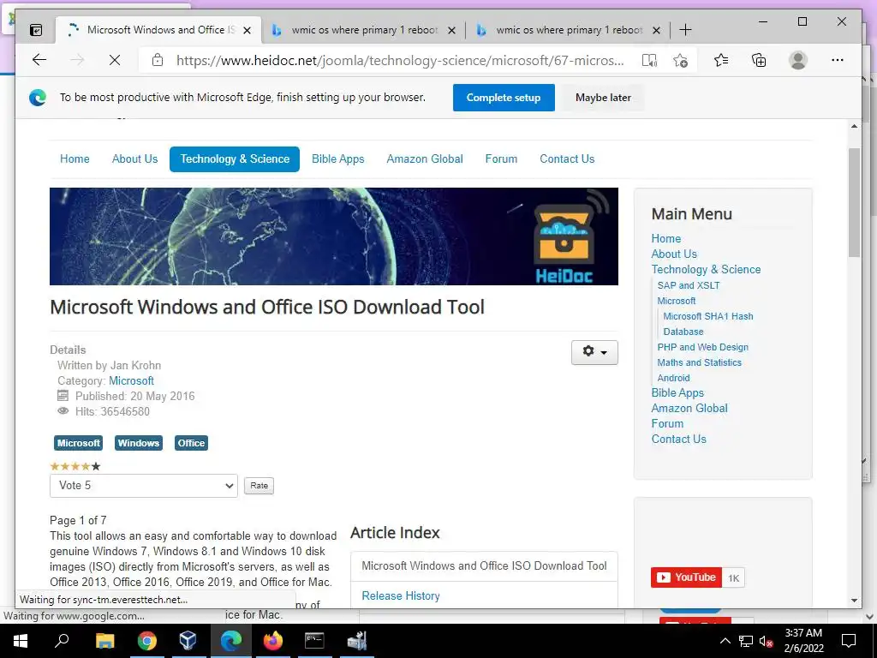The image size is (877, 658).
Task: Click the YouTube subscribe button
Action: pos(686,577)
